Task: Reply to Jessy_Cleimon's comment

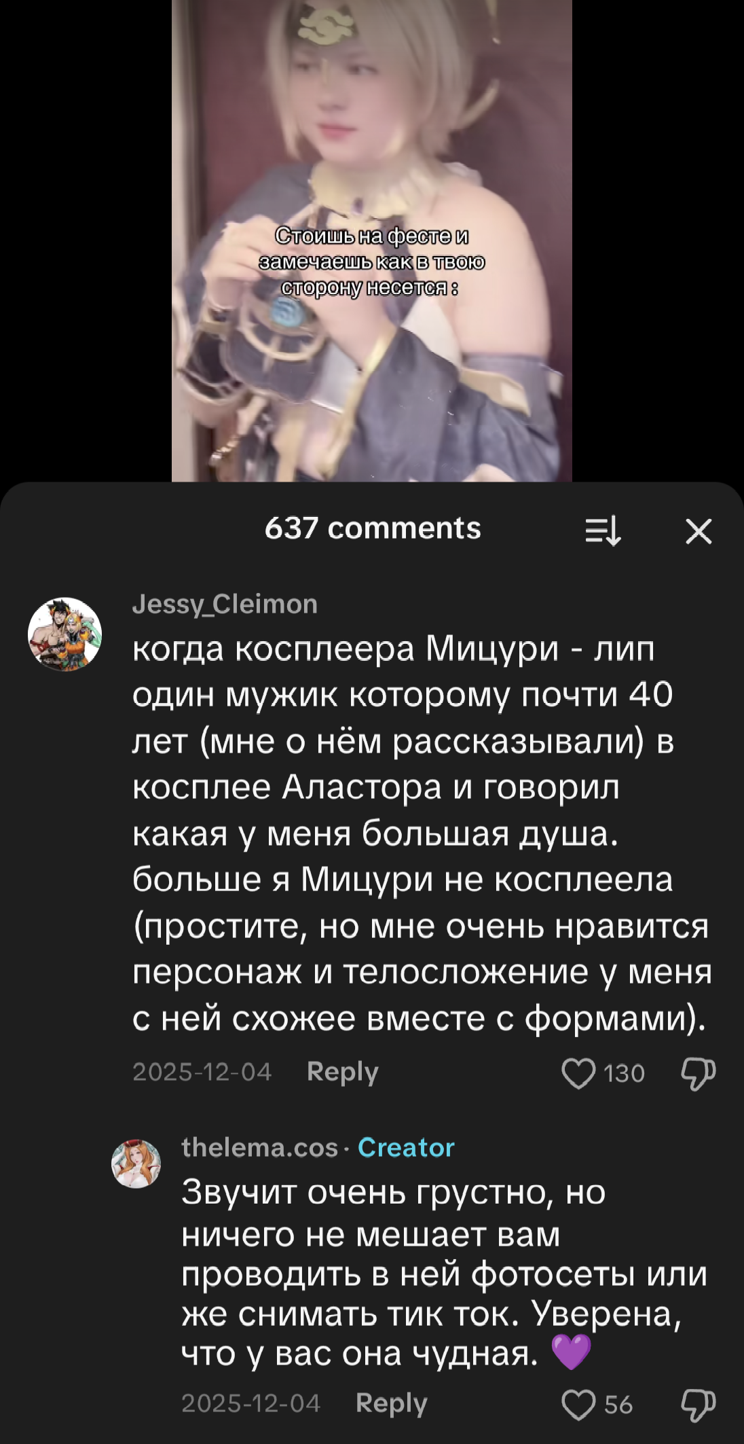Action: 342,1072
